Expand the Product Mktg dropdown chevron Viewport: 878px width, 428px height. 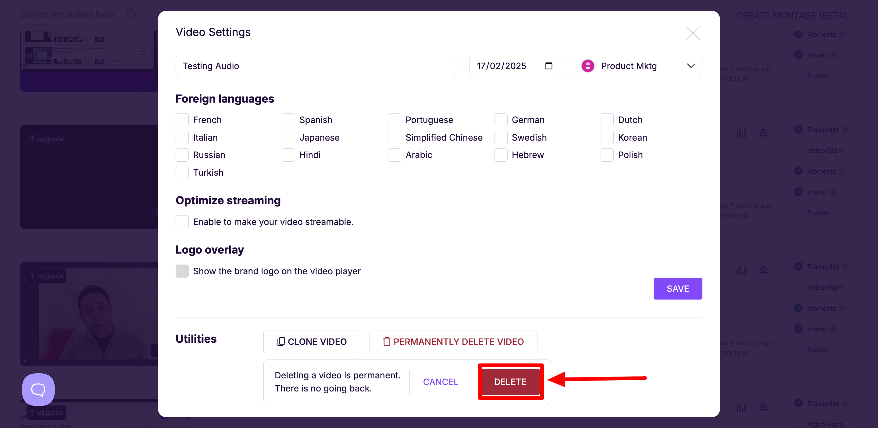coord(691,66)
